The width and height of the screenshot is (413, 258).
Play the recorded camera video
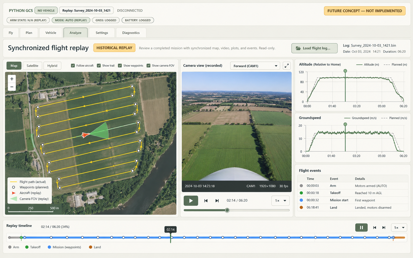191,201
